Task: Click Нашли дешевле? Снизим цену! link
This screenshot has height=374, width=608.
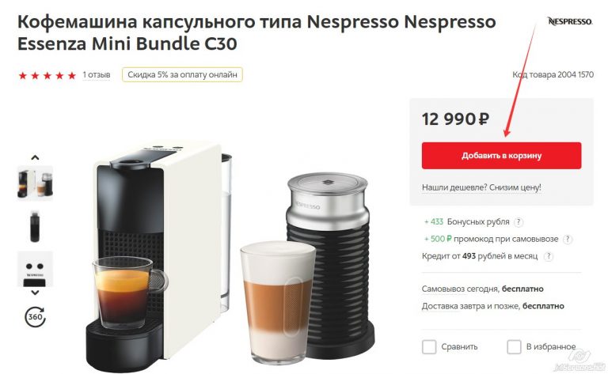Action: [481, 187]
